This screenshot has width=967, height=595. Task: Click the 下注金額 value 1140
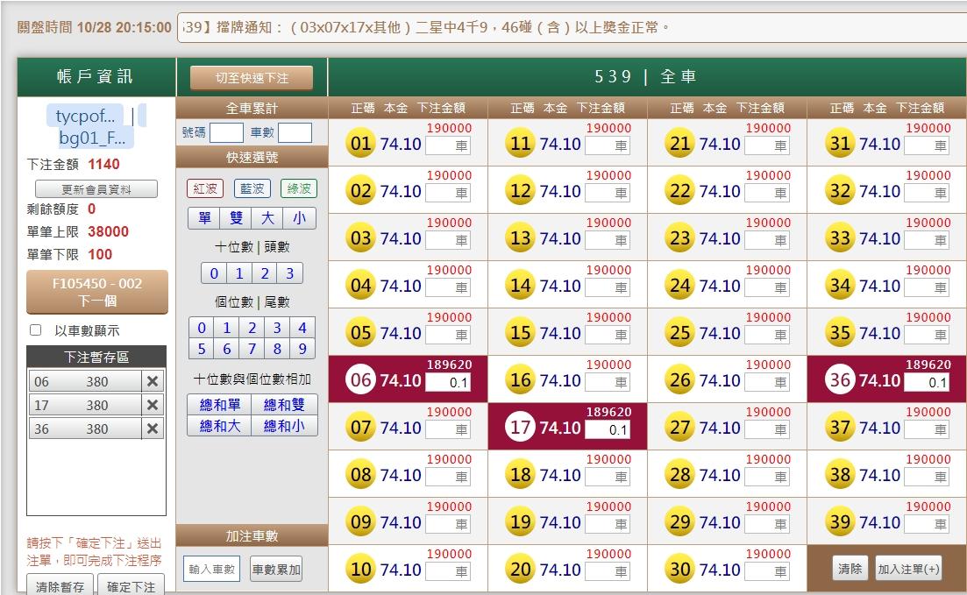pos(103,164)
